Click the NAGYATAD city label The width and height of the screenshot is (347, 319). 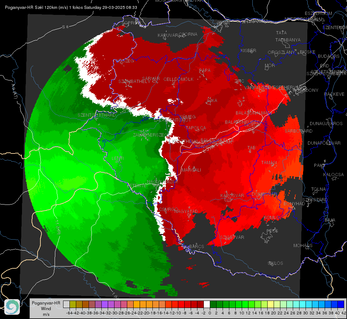[186, 211]
